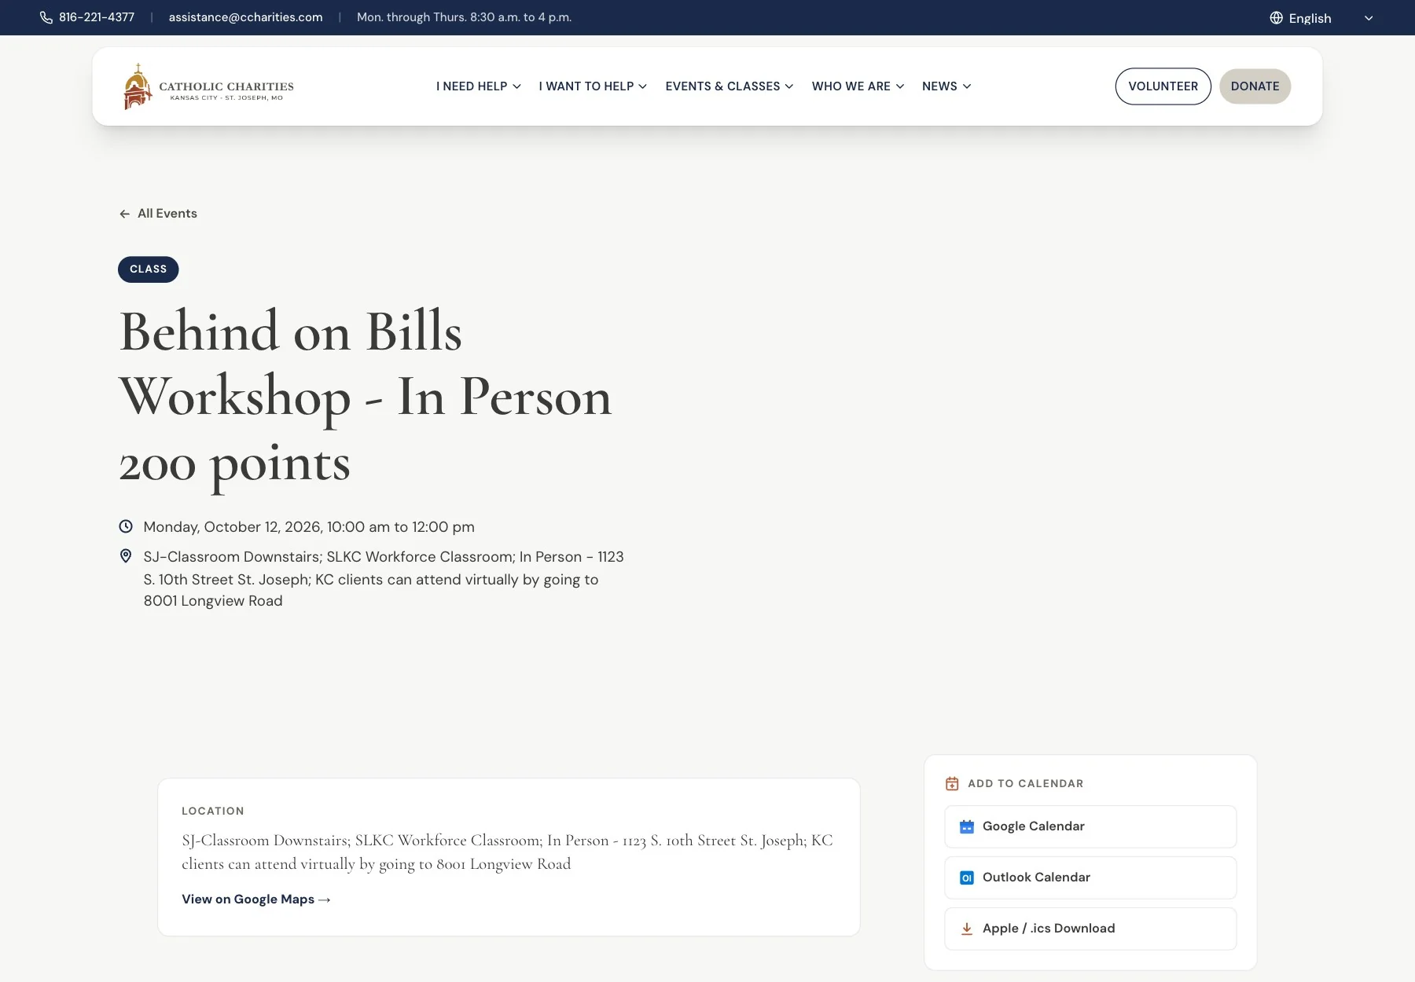Click the globe language icon
The height and width of the screenshot is (982, 1415).
tap(1276, 17)
